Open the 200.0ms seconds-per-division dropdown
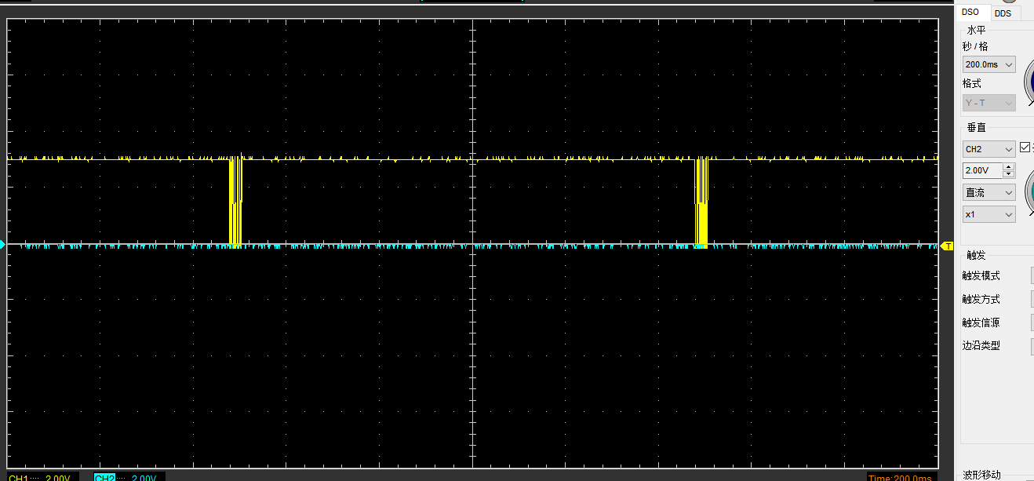 (988, 64)
